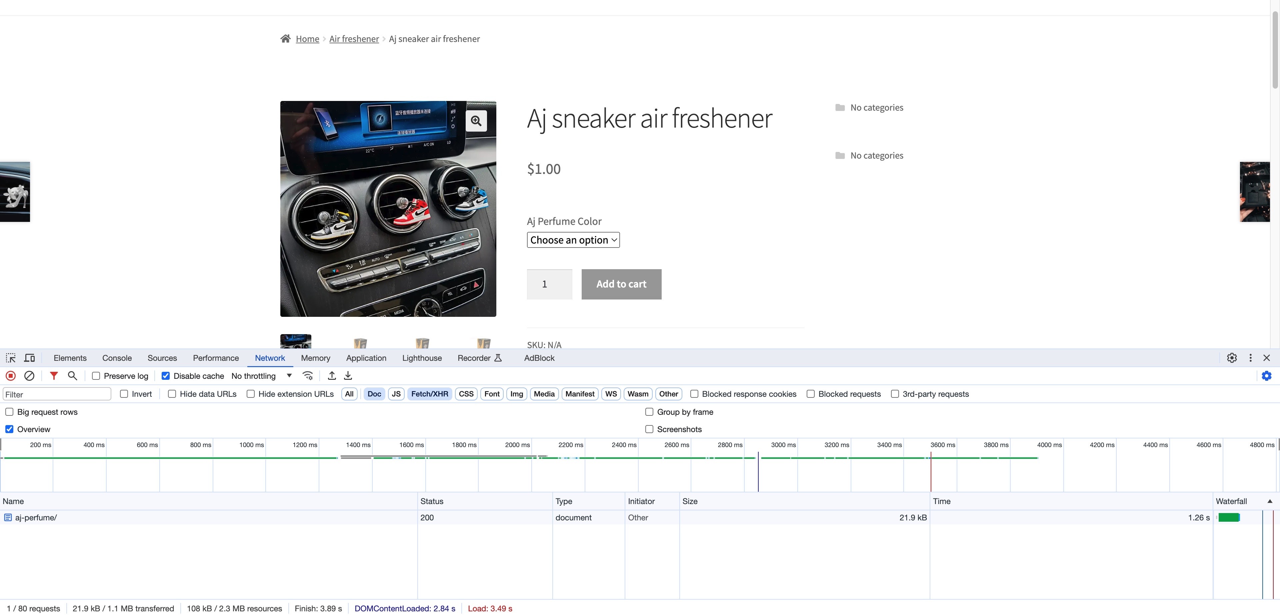This screenshot has width=1280, height=615.
Task: Toggle the red filter funnel icon
Action: point(54,376)
